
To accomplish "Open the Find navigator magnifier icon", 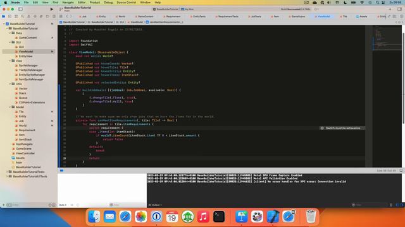I will tap(23, 16).
